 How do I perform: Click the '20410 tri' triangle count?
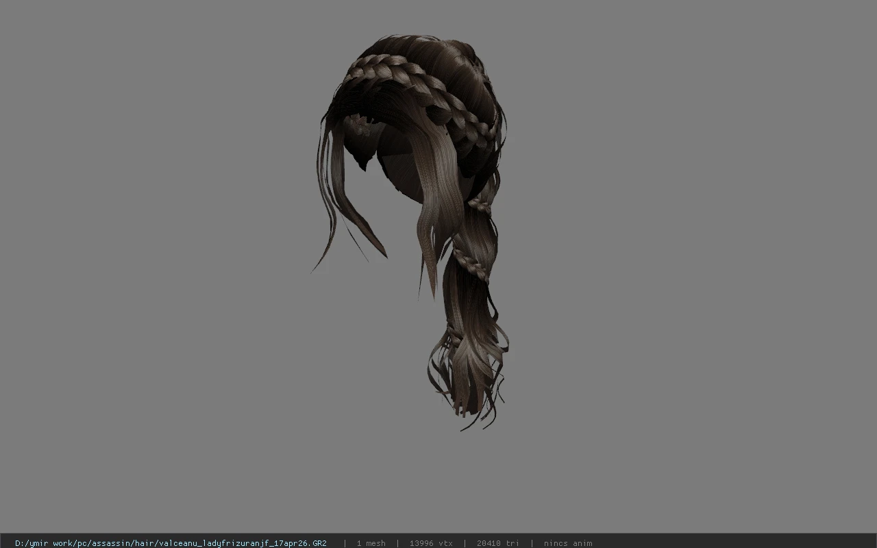(498, 543)
